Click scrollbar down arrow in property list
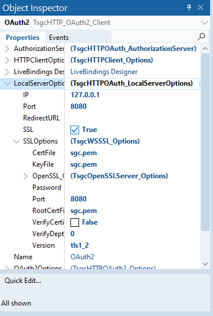The height and width of the screenshot is (316, 213). click(x=205, y=264)
